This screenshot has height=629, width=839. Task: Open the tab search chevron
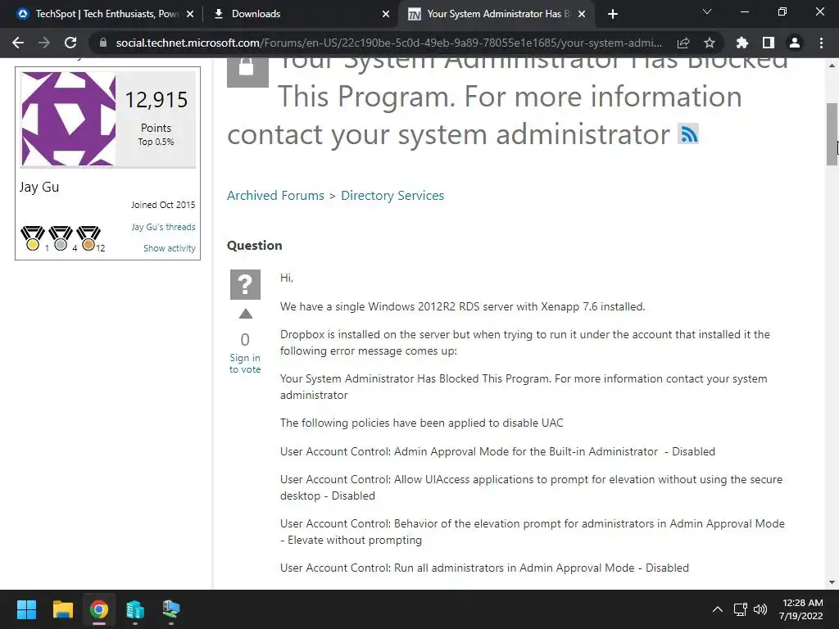(x=707, y=11)
